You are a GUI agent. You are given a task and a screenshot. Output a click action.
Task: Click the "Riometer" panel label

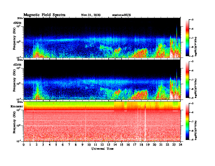click(x=17, y=106)
